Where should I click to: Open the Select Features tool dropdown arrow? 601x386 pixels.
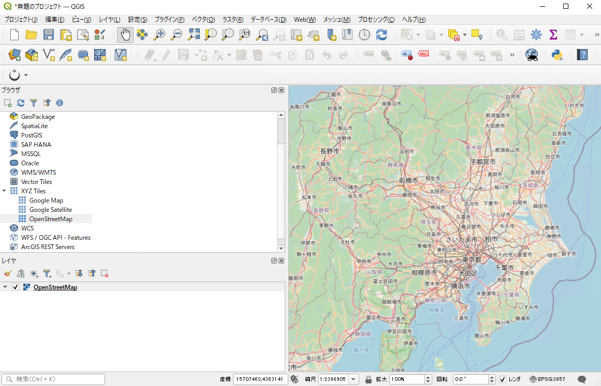click(418, 35)
